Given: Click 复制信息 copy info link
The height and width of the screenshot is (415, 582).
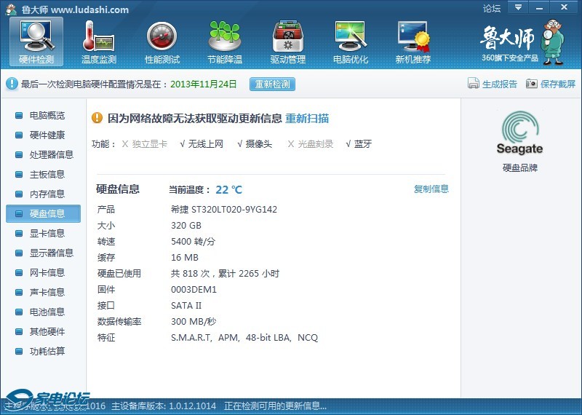Looking at the screenshot, I should [x=431, y=189].
